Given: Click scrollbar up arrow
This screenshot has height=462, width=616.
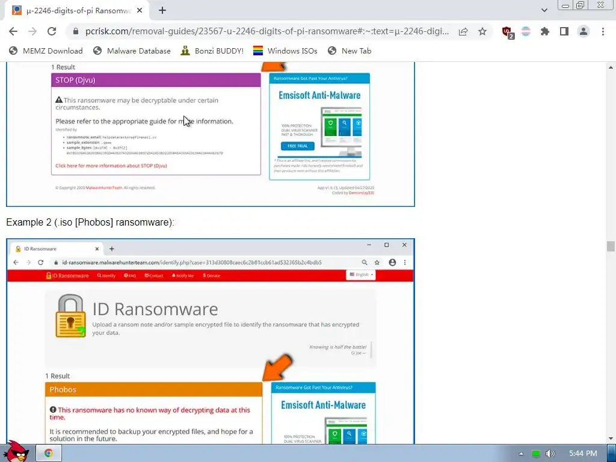Looking at the screenshot, I should click(611, 67).
